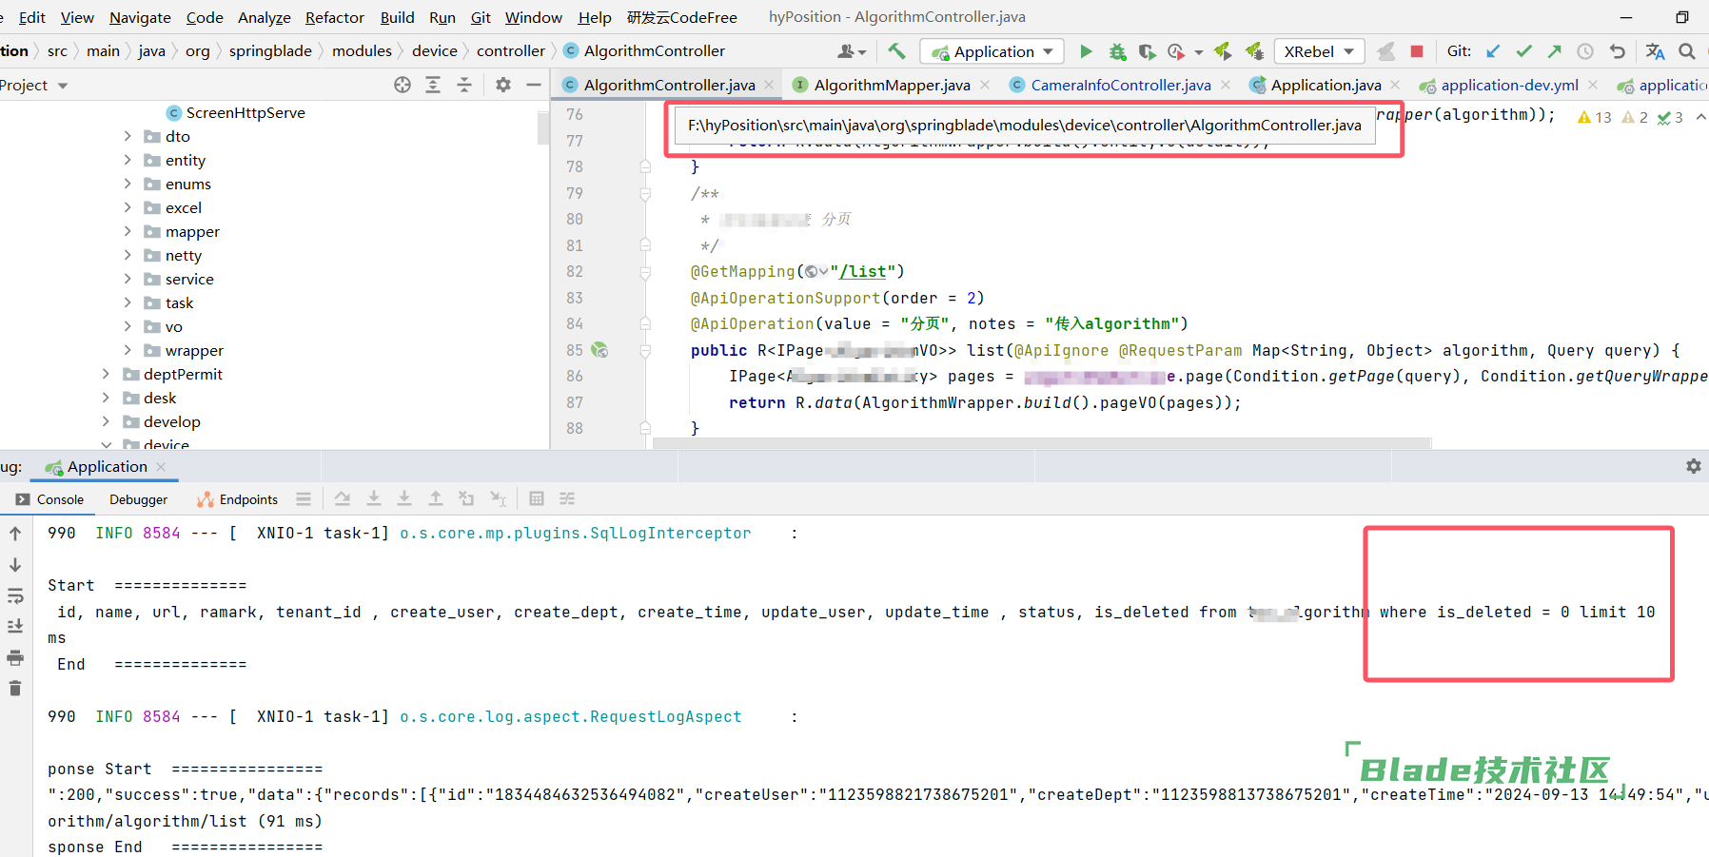Run the Application with the green play icon
The width and height of the screenshot is (1709, 857).
(x=1086, y=51)
